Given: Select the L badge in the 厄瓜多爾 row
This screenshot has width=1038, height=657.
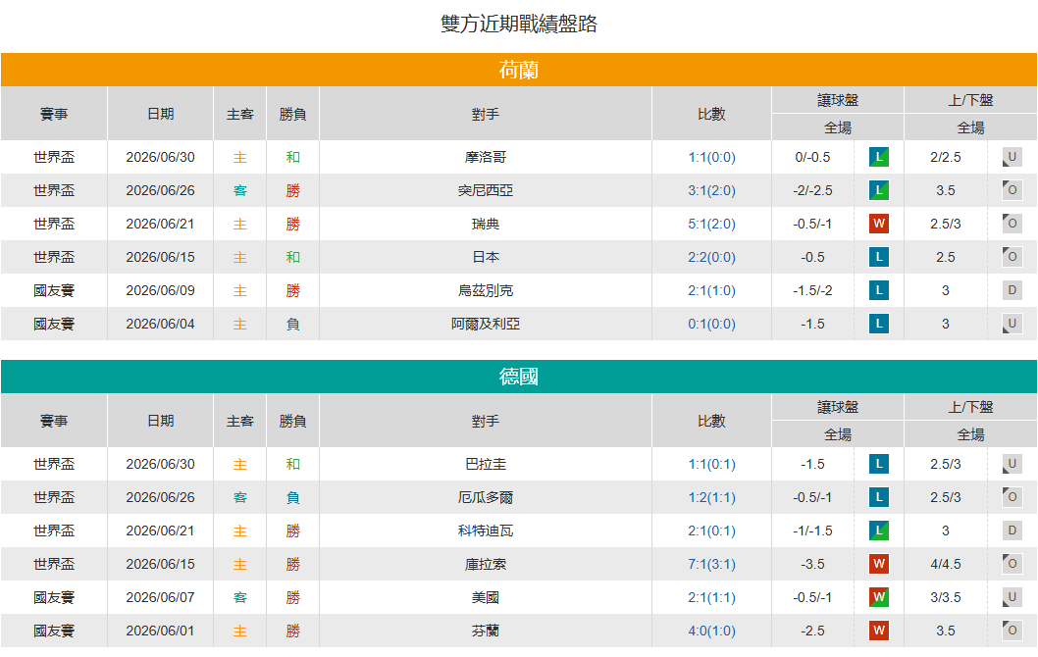Looking at the screenshot, I should (x=878, y=497).
